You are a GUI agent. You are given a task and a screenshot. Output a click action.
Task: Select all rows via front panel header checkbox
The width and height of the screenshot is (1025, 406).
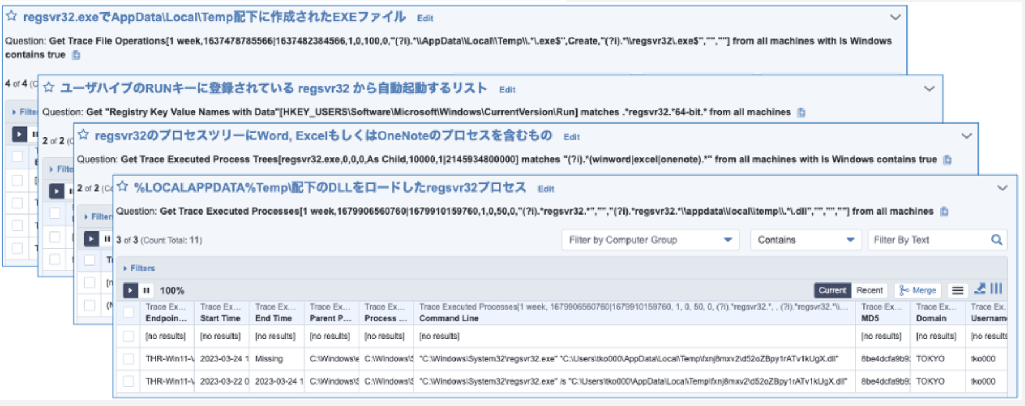tap(128, 313)
